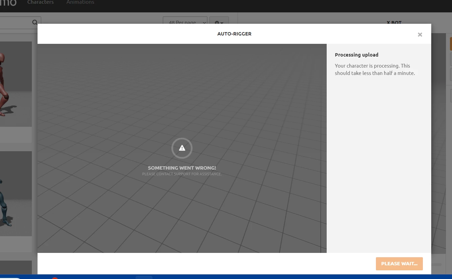Close the Auto-Rigger dialog with X
The image size is (452, 279).
click(x=420, y=34)
